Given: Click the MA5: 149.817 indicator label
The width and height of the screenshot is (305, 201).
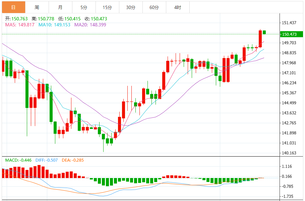Looking at the screenshot, I should click(20, 25).
